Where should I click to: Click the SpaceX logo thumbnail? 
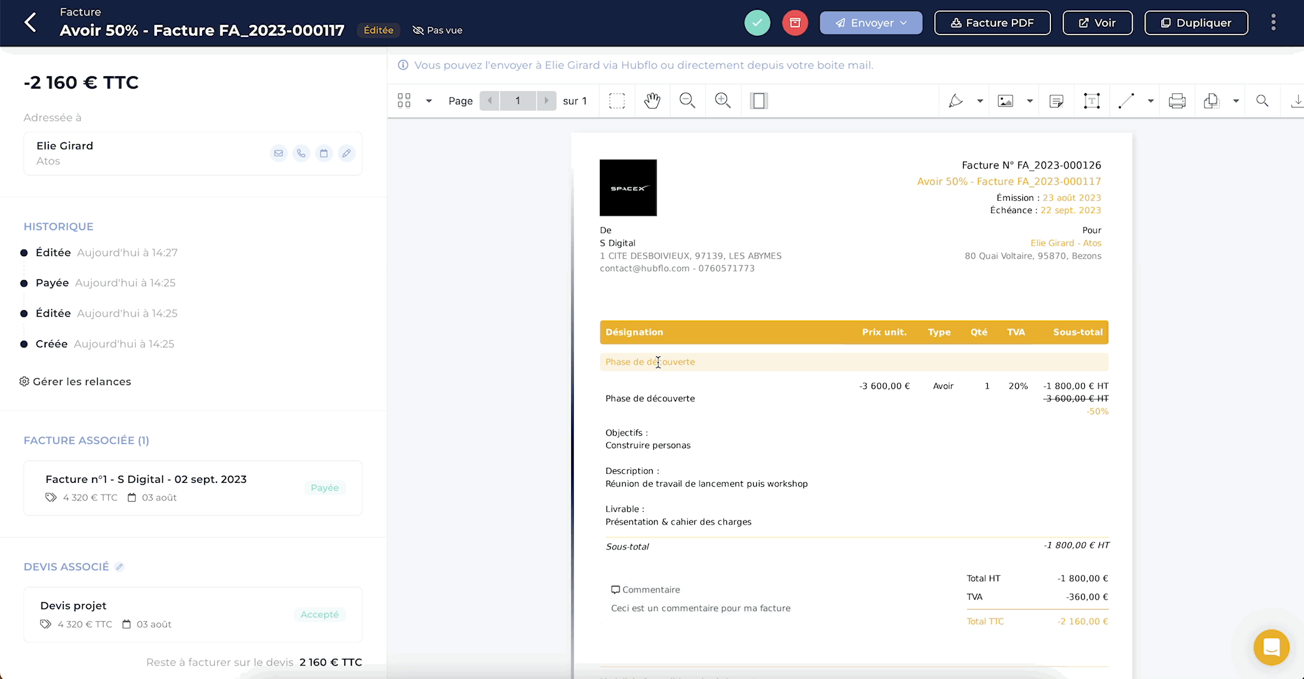click(x=628, y=188)
